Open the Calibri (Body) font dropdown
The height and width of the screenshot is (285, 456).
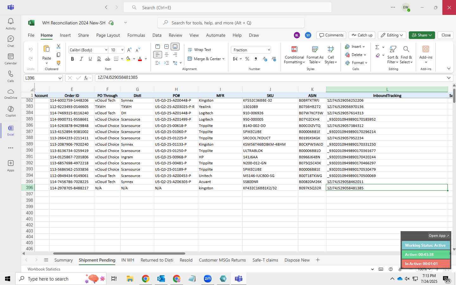coord(106,50)
